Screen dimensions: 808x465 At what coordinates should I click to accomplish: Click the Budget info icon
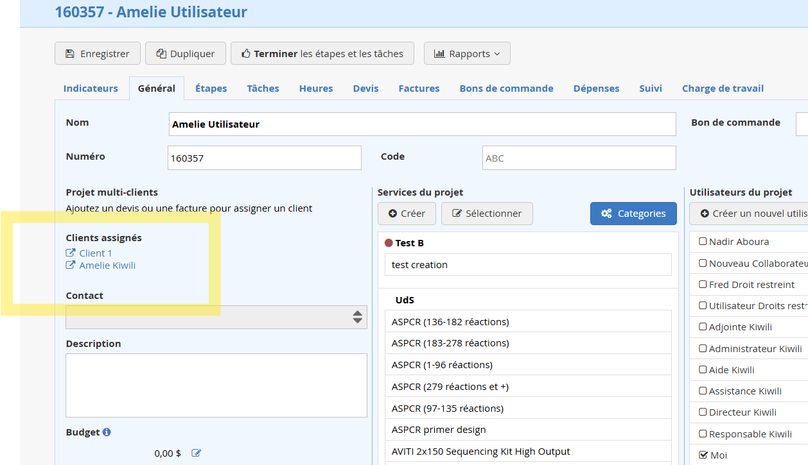107,432
